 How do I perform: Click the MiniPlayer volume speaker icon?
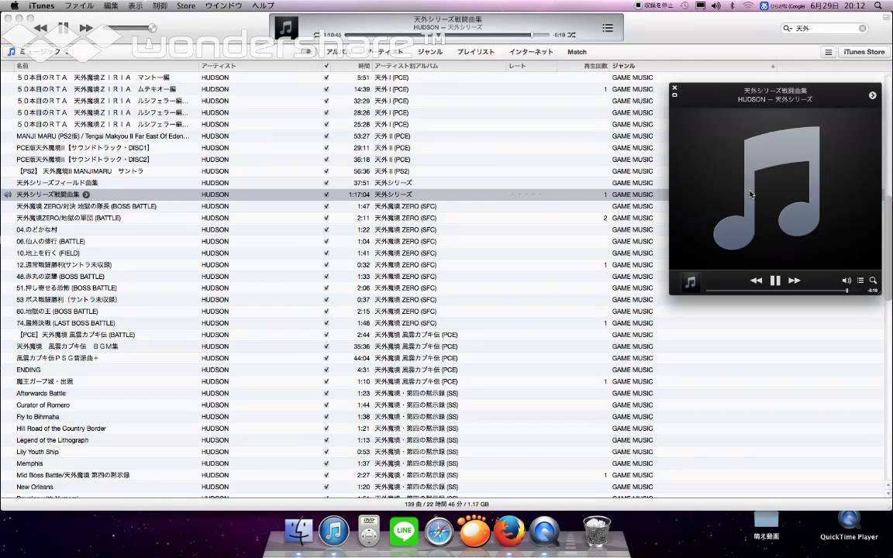click(x=846, y=281)
